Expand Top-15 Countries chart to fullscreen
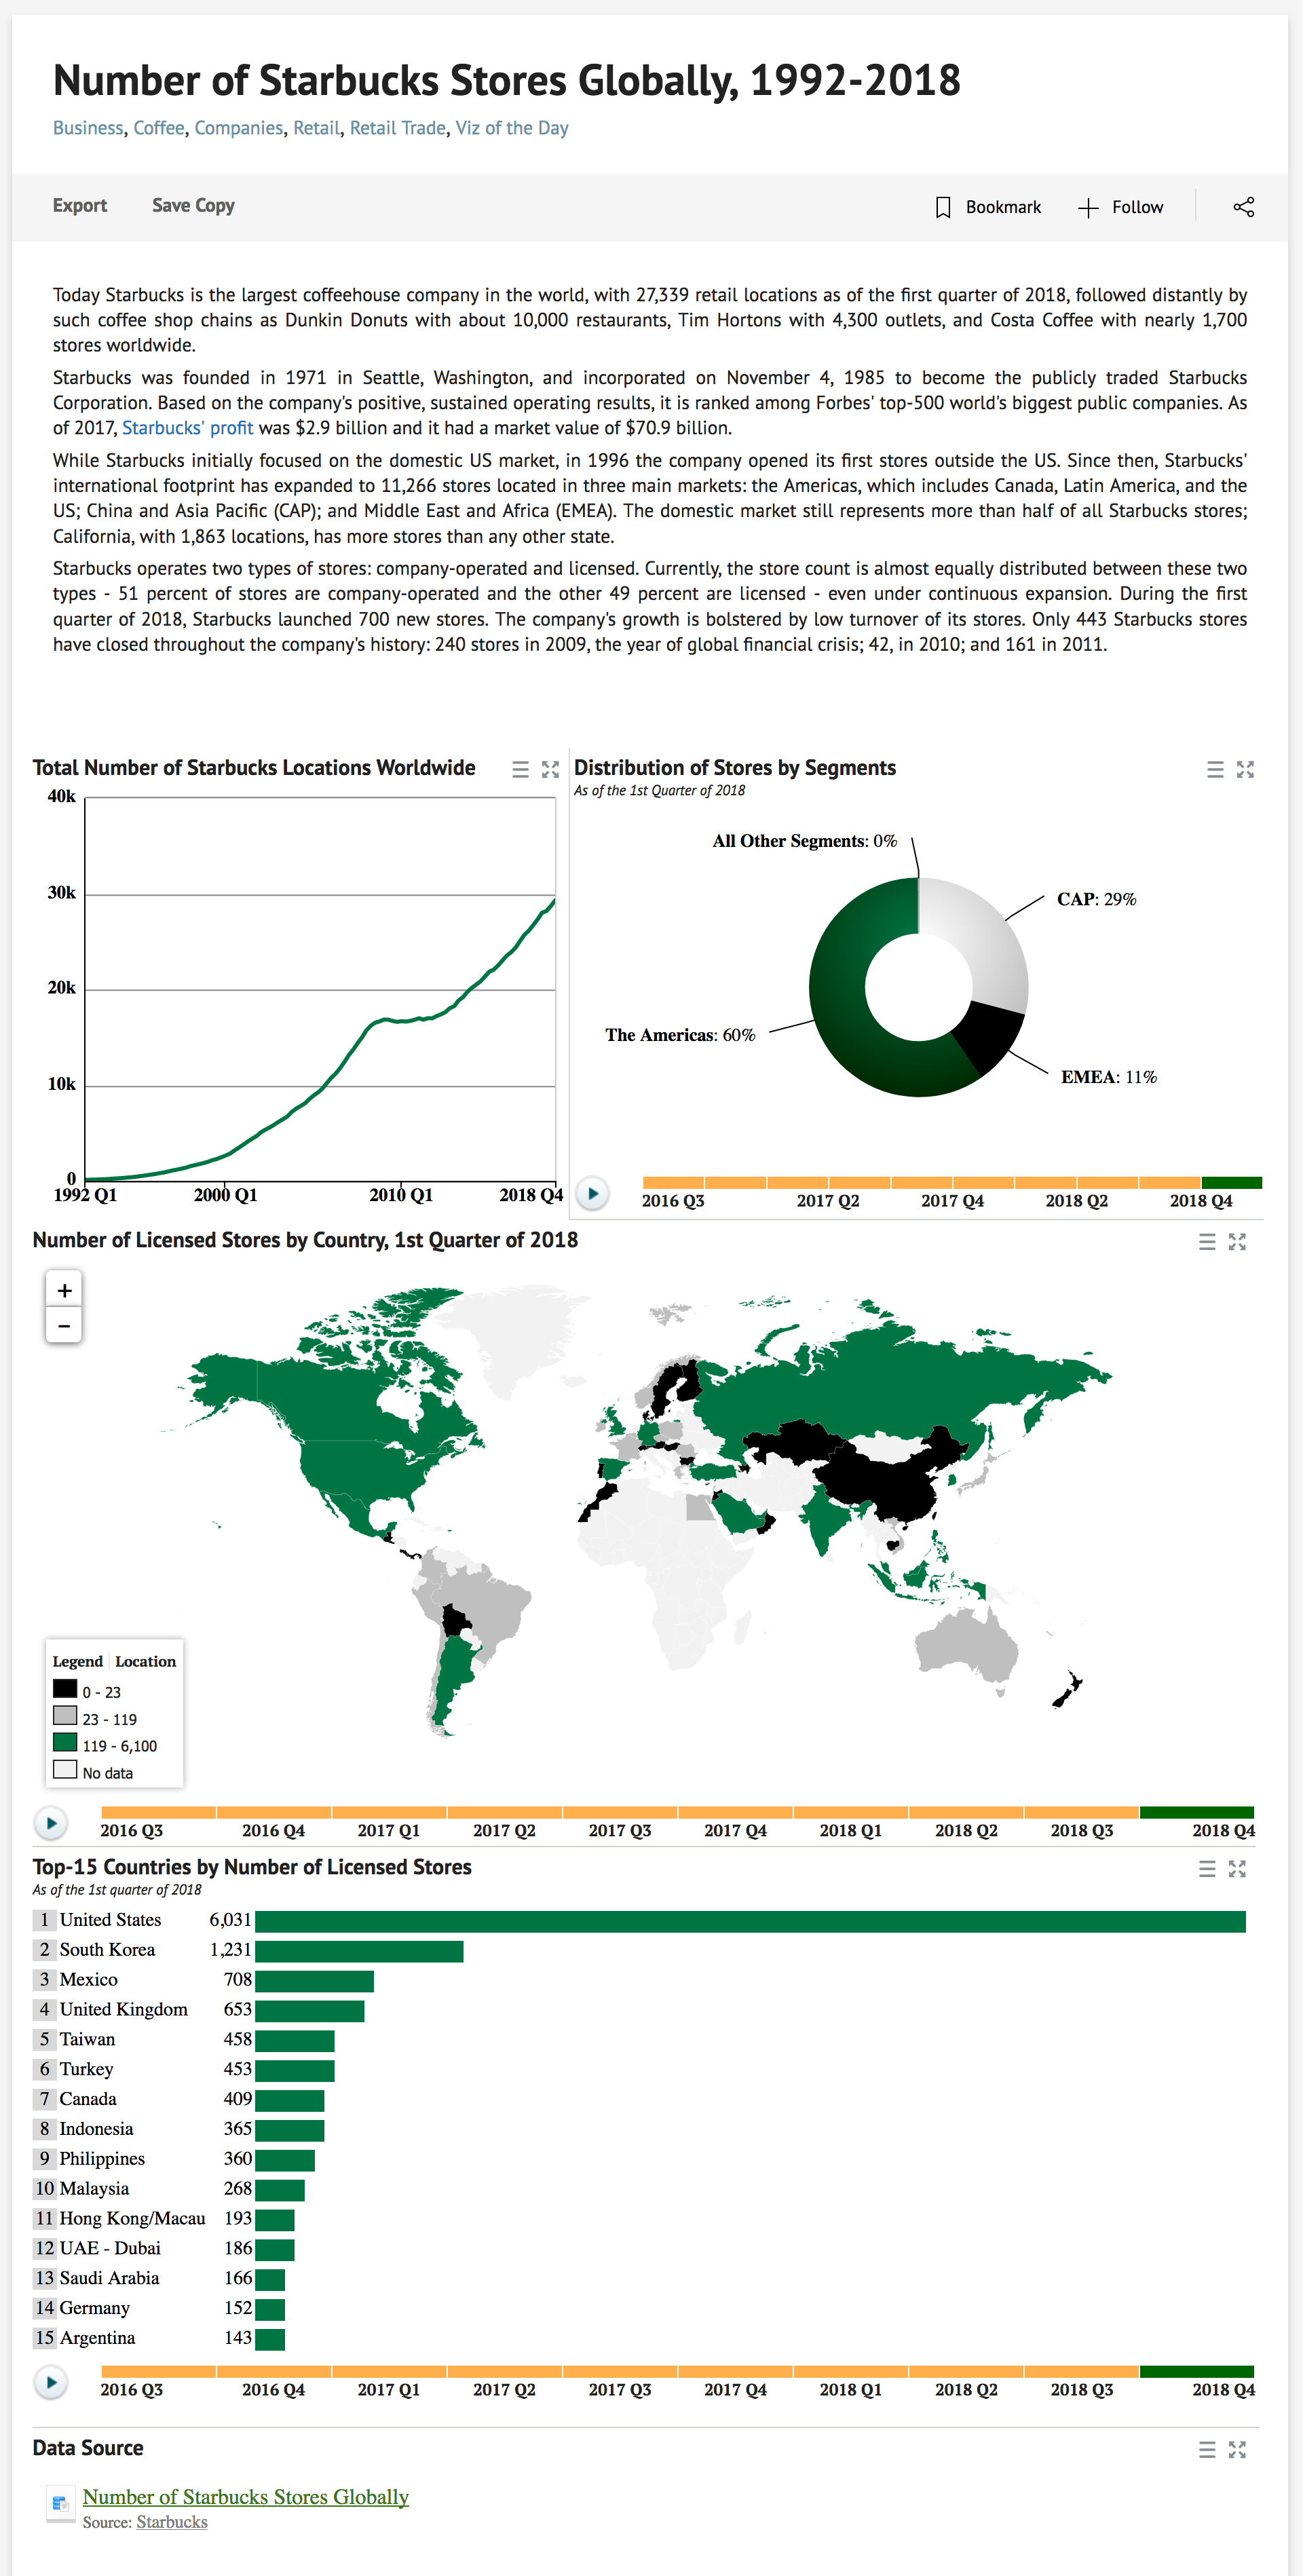The image size is (1303, 2576). 1237,1868
